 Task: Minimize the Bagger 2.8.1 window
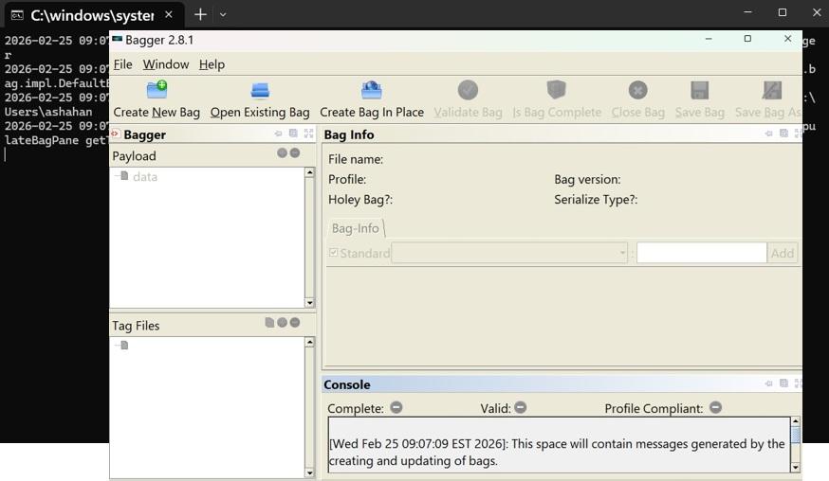pos(709,39)
